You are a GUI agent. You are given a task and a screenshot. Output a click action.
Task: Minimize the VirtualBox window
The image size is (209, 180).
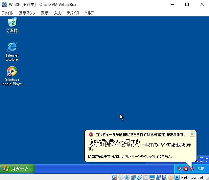tap(172, 4)
